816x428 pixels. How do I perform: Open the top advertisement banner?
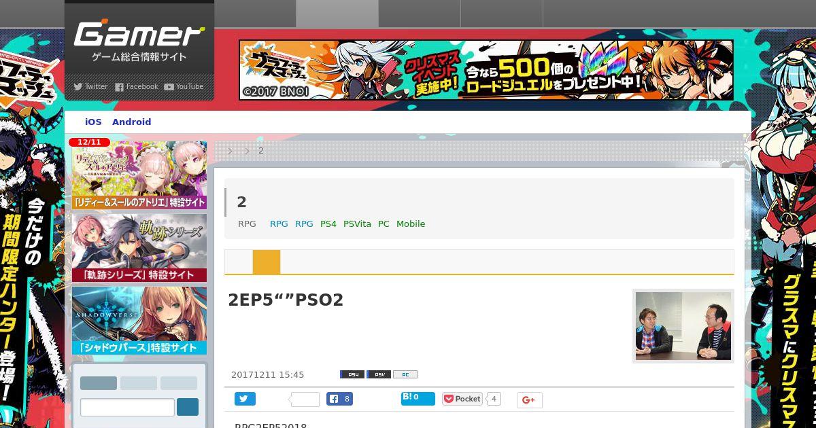coord(486,70)
